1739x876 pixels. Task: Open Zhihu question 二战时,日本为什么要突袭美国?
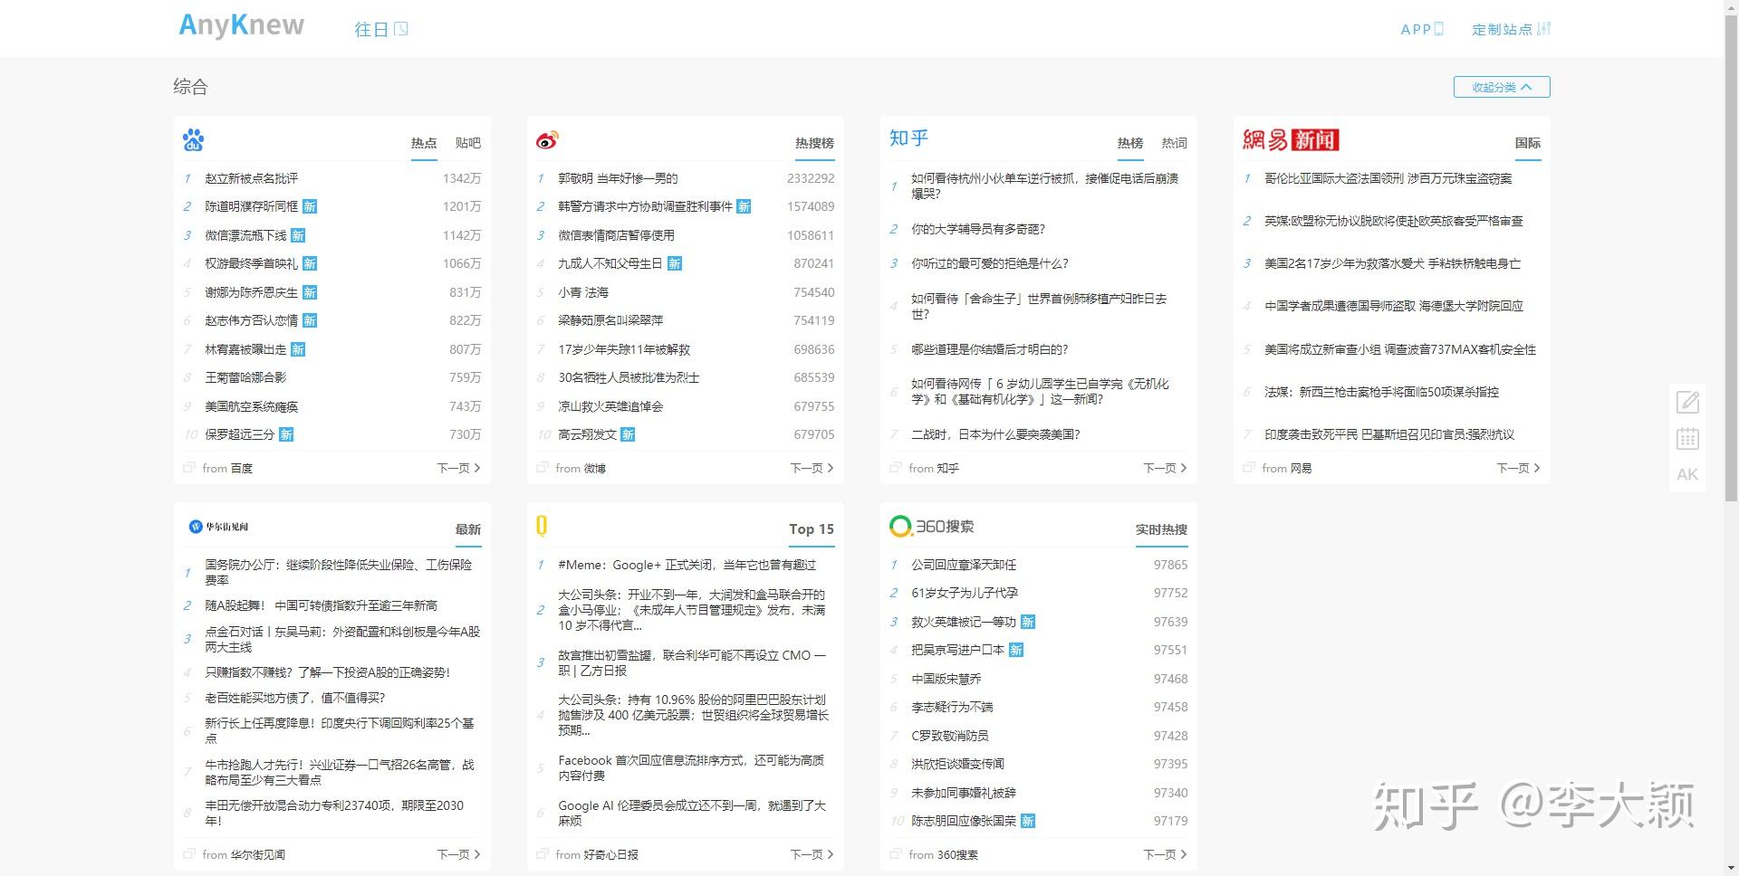(x=995, y=434)
